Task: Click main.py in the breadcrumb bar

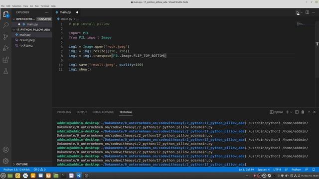Action: coord(66,19)
